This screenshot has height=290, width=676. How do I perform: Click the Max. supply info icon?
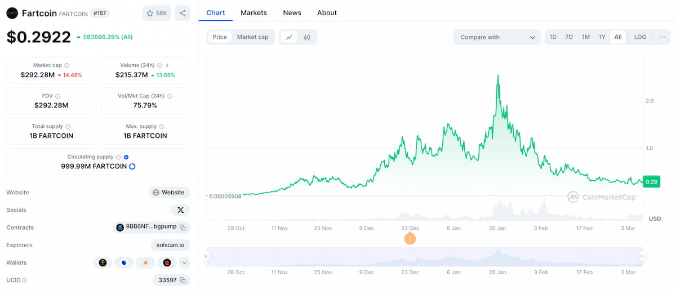pyautogui.click(x=162, y=127)
